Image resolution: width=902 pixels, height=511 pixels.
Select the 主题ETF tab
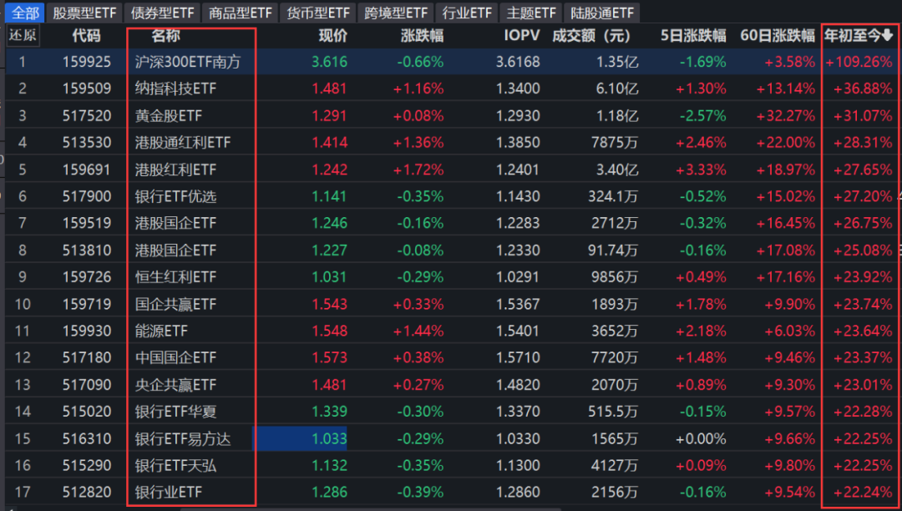[x=531, y=13]
